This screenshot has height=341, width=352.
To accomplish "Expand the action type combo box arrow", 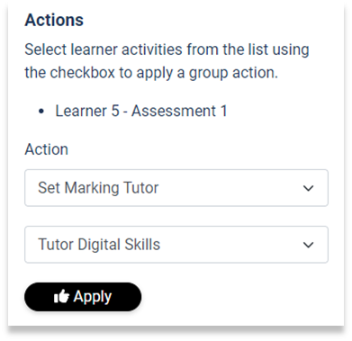I will [x=308, y=188].
